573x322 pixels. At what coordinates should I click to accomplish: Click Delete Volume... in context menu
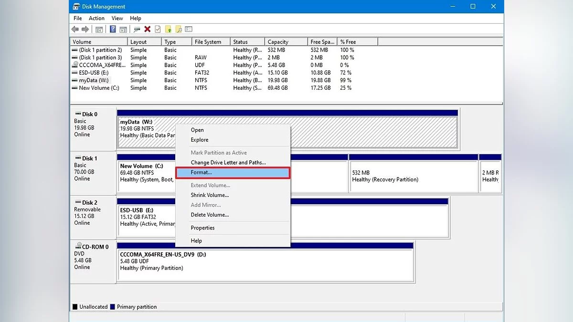[210, 215]
